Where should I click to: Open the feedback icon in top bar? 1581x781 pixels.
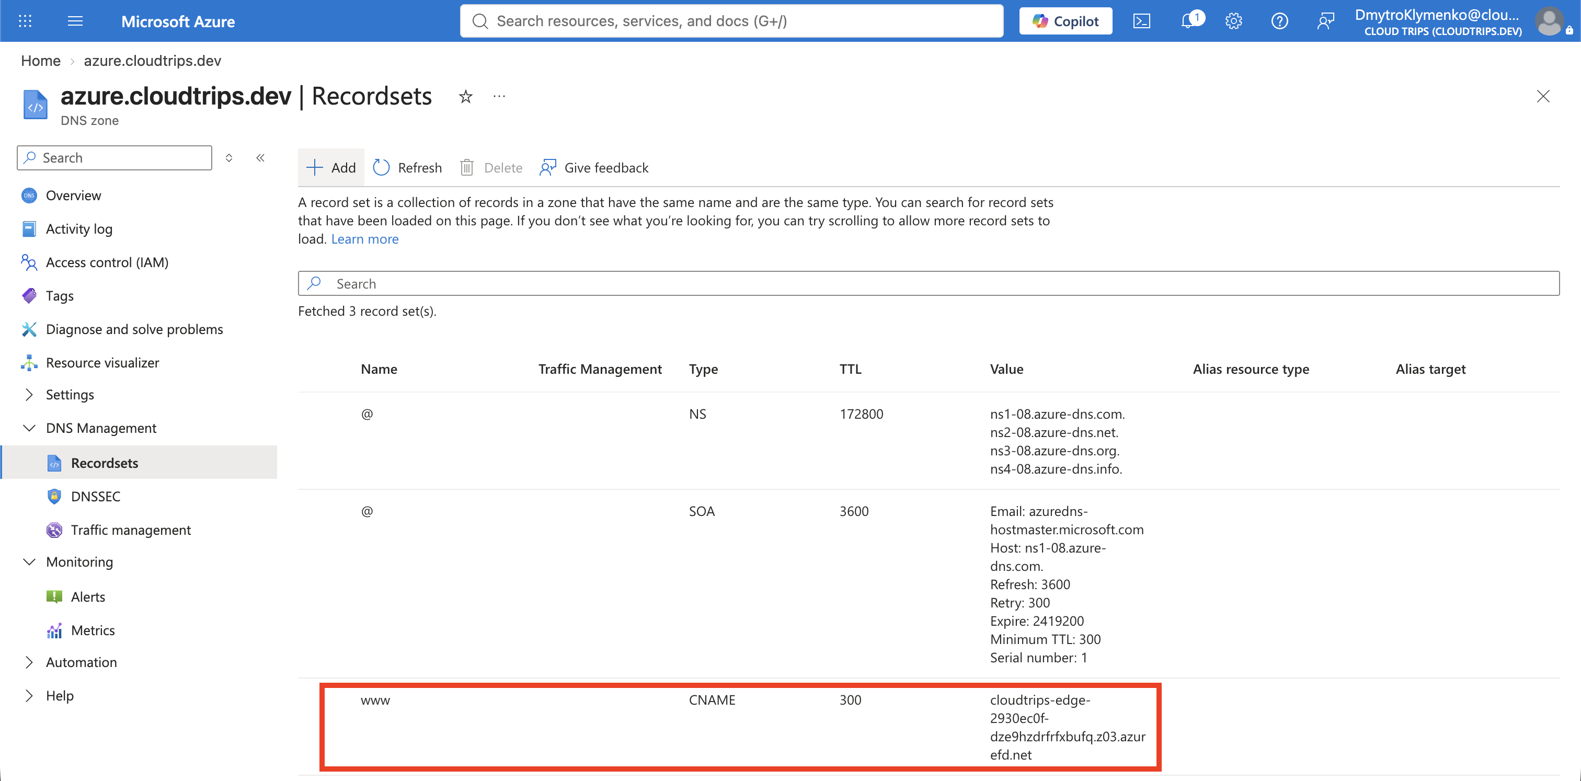coord(1326,21)
